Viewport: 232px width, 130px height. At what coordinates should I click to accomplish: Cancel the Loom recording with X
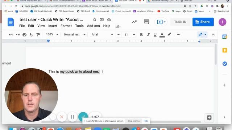(62, 117)
